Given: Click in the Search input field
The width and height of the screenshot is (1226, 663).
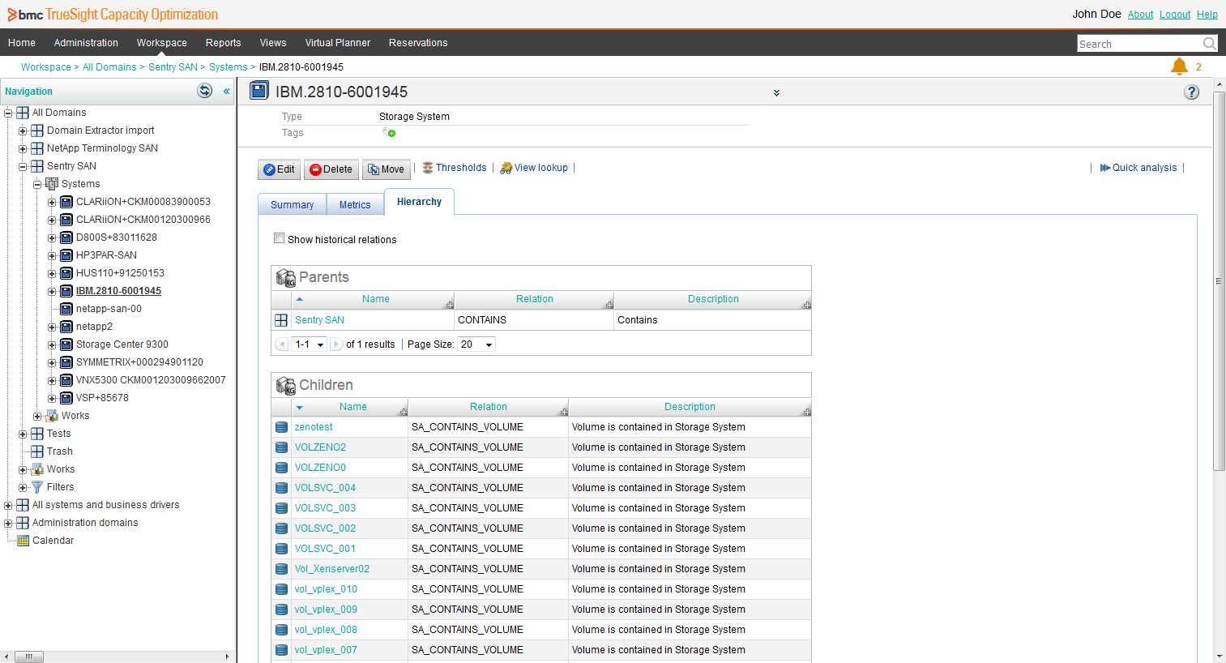Looking at the screenshot, I should [x=1139, y=44].
